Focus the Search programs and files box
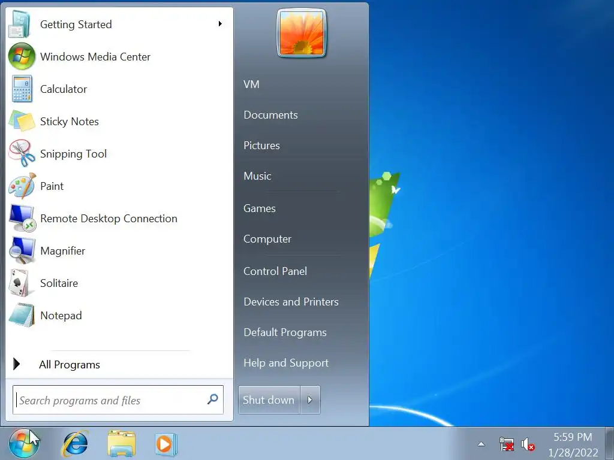 coord(118,400)
